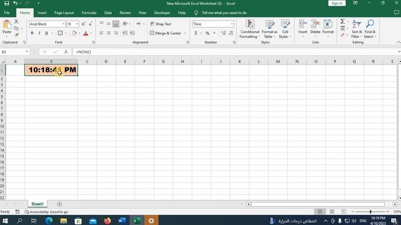Image resolution: width=401 pixels, height=225 pixels.
Task: Set Middle Align vertical alignment
Action: tap(108, 24)
